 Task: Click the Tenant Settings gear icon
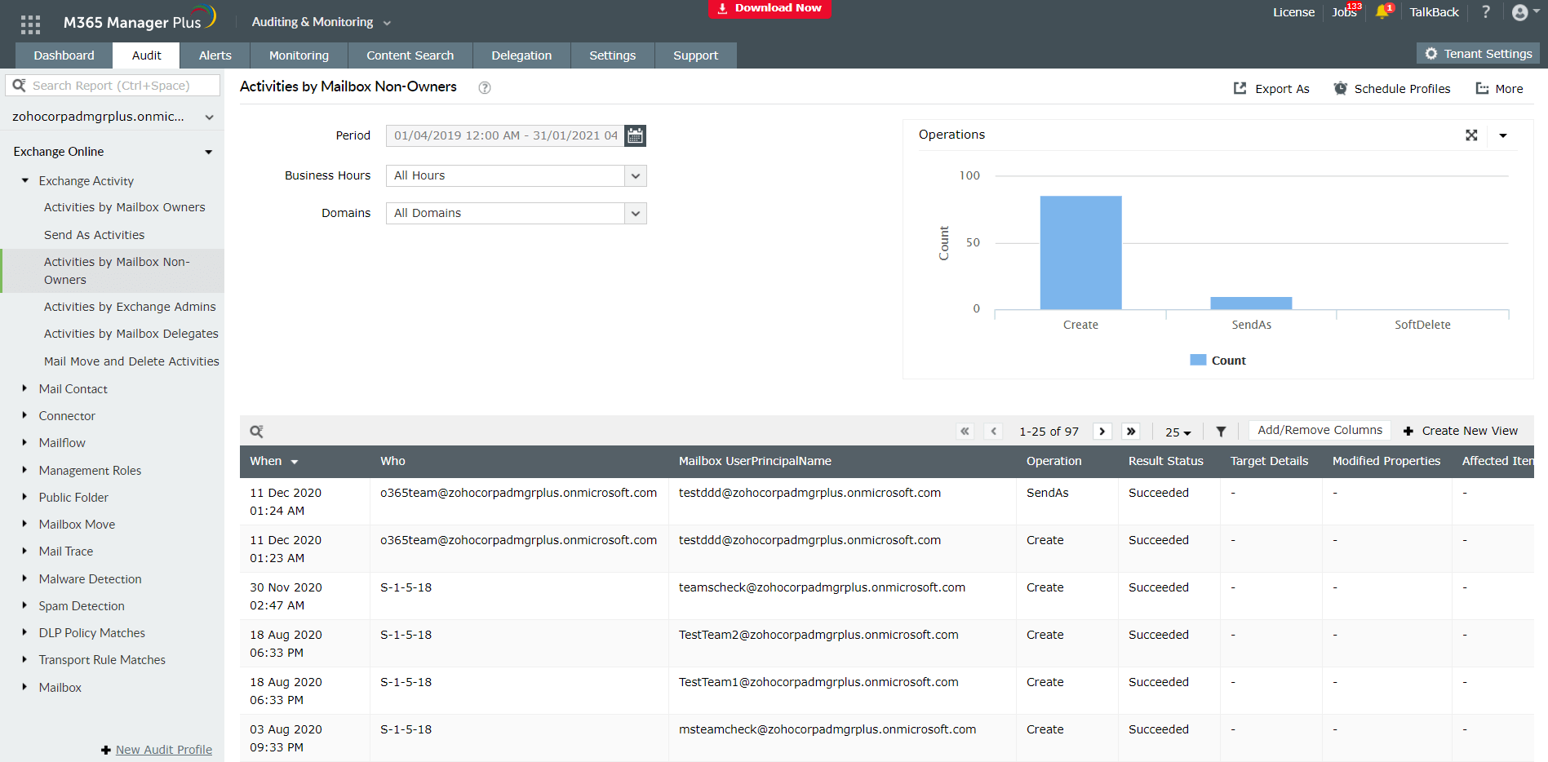coord(1430,54)
